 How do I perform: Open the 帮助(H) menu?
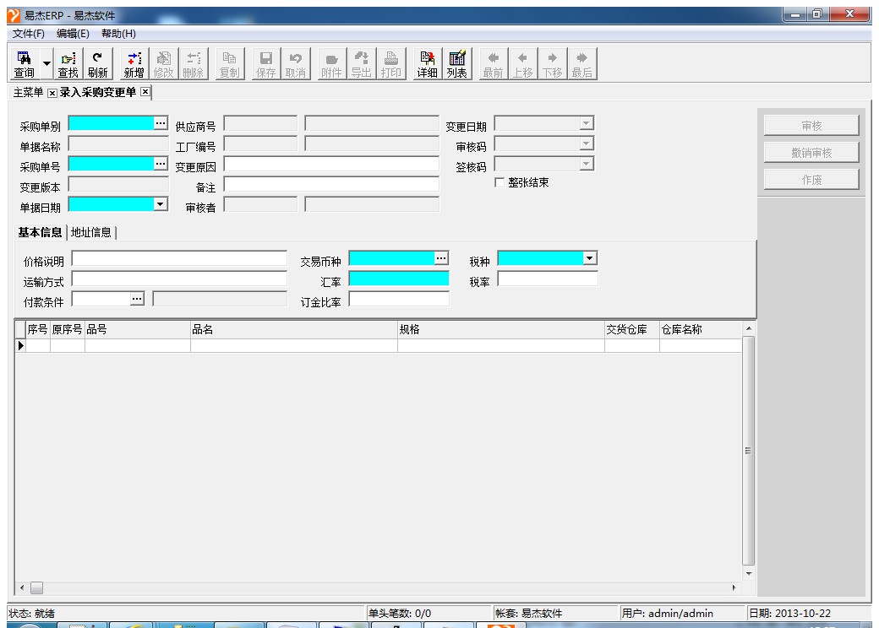tap(118, 34)
